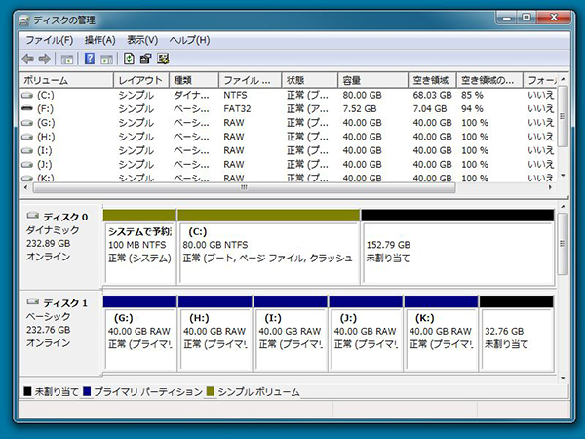Click the Forward arrow toolbar icon
This screenshot has height=439, width=585.
[45, 59]
